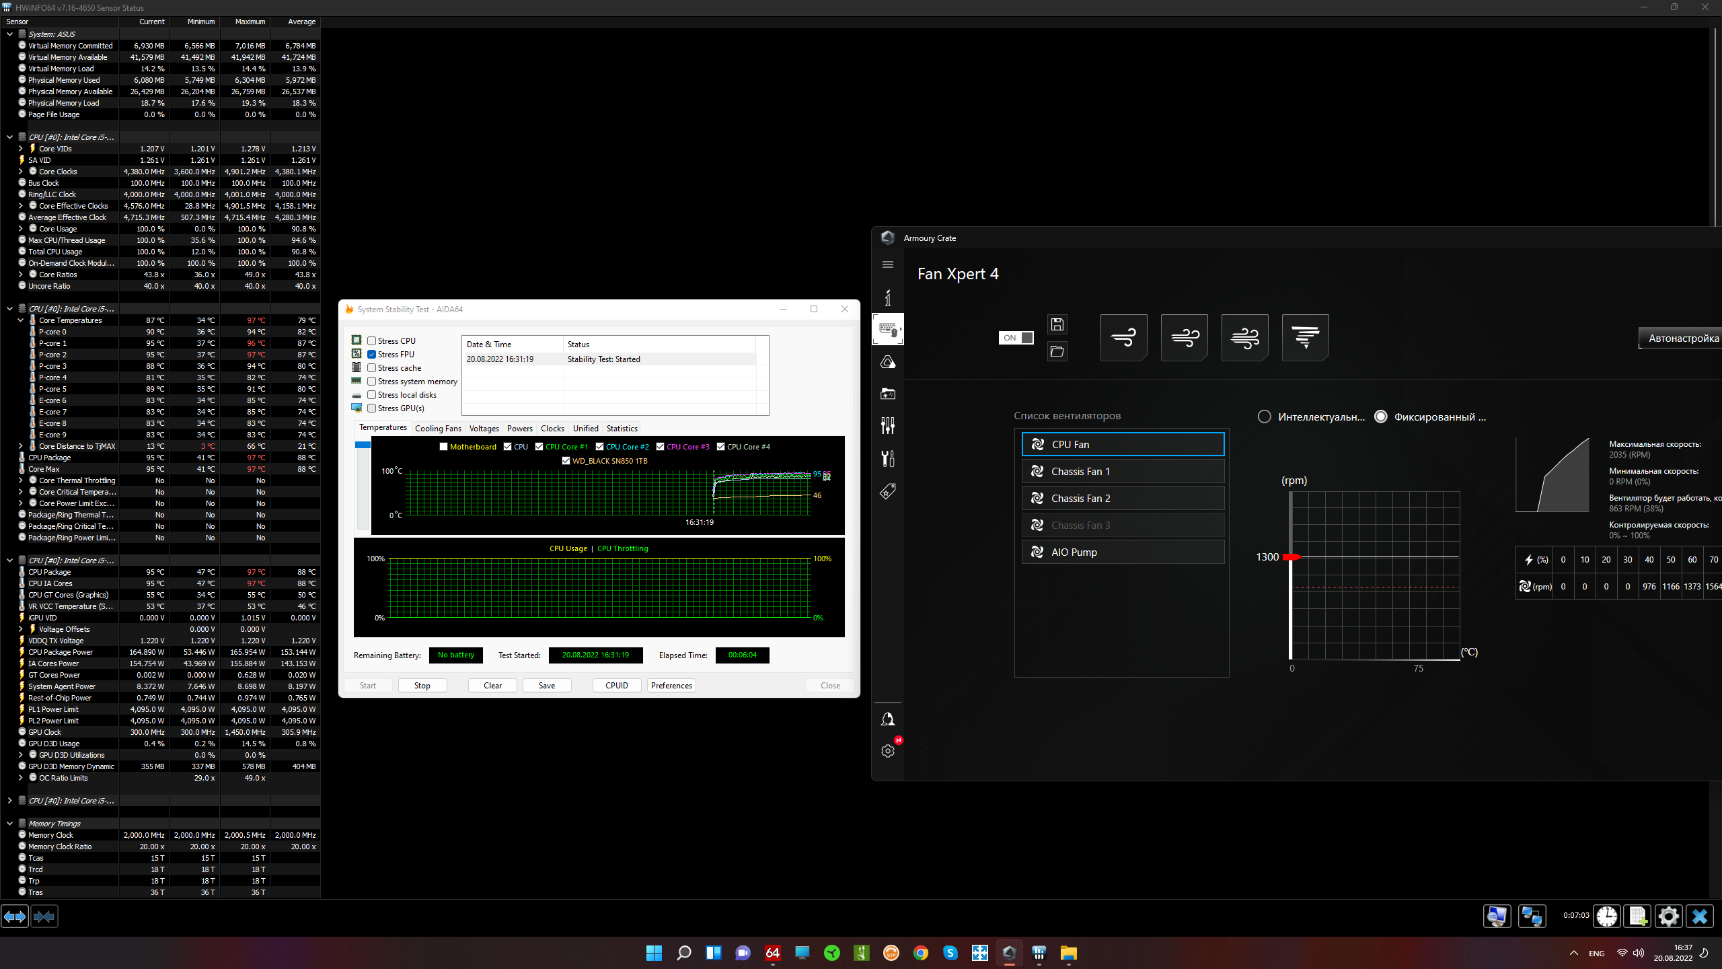Image resolution: width=1722 pixels, height=969 pixels.
Task: Select the Standard fan mode wind icon
Action: pos(1184,337)
